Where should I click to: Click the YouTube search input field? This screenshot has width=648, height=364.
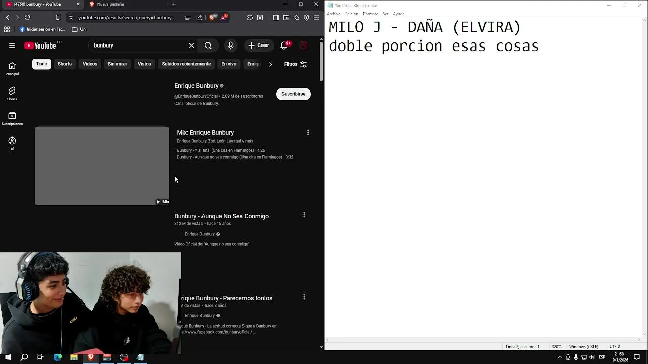pyautogui.click(x=138, y=45)
